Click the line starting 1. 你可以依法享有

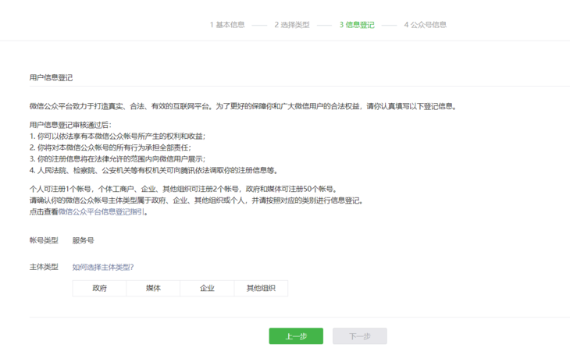pos(117,137)
